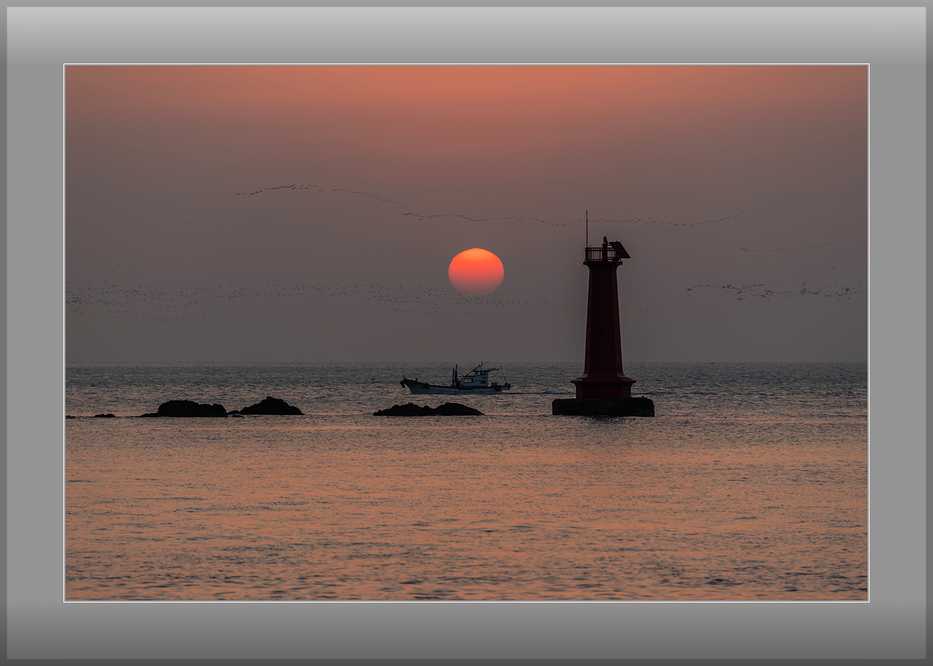Click the red setting sun
The image size is (933, 666).
pyautogui.click(x=476, y=271)
